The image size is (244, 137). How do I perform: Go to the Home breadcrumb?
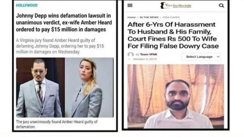(131, 17)
